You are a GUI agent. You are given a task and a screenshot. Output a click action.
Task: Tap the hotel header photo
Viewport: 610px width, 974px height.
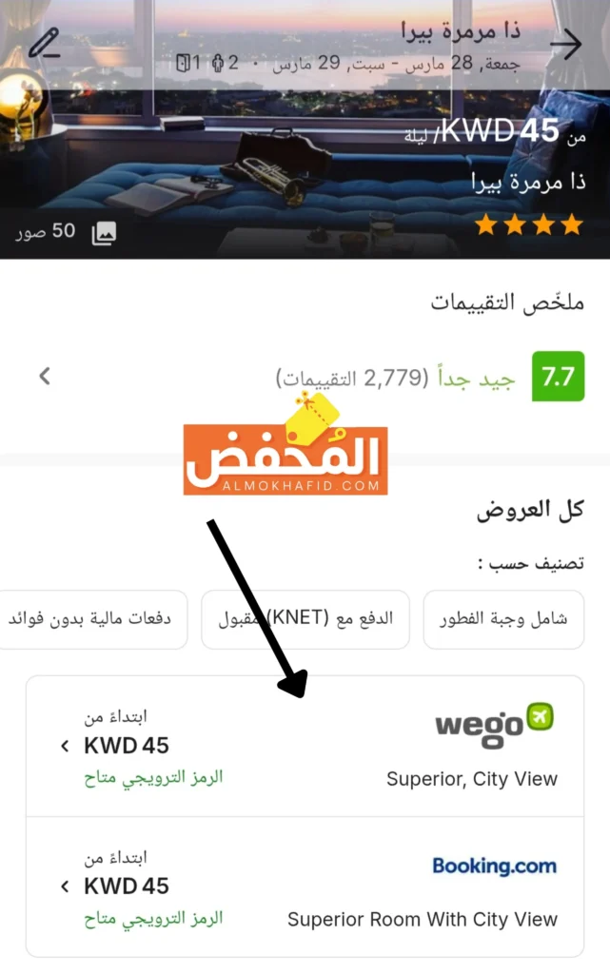305,129
